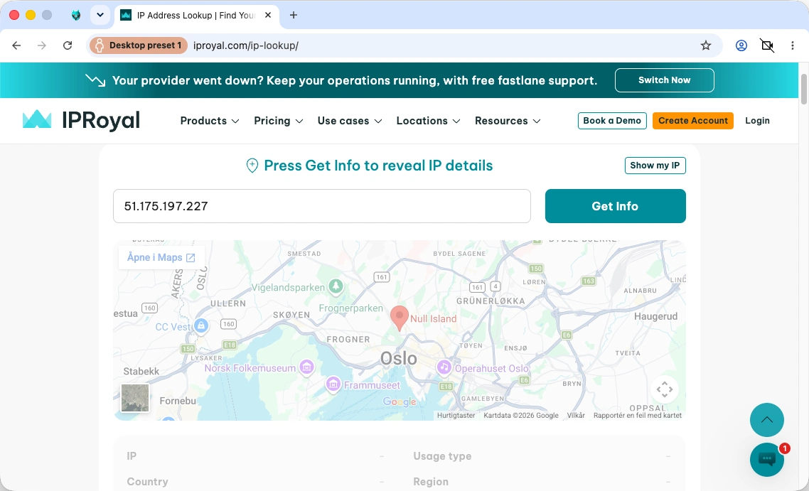809x491 pixels.
Task: Reload the current page
Action: pyautogui.click(x=68, y=45)
